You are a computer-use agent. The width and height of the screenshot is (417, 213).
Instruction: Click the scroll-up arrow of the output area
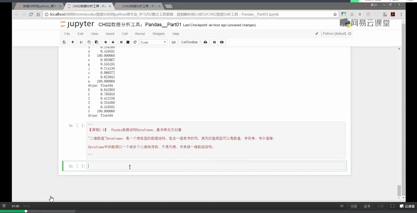tap(399, 49)
